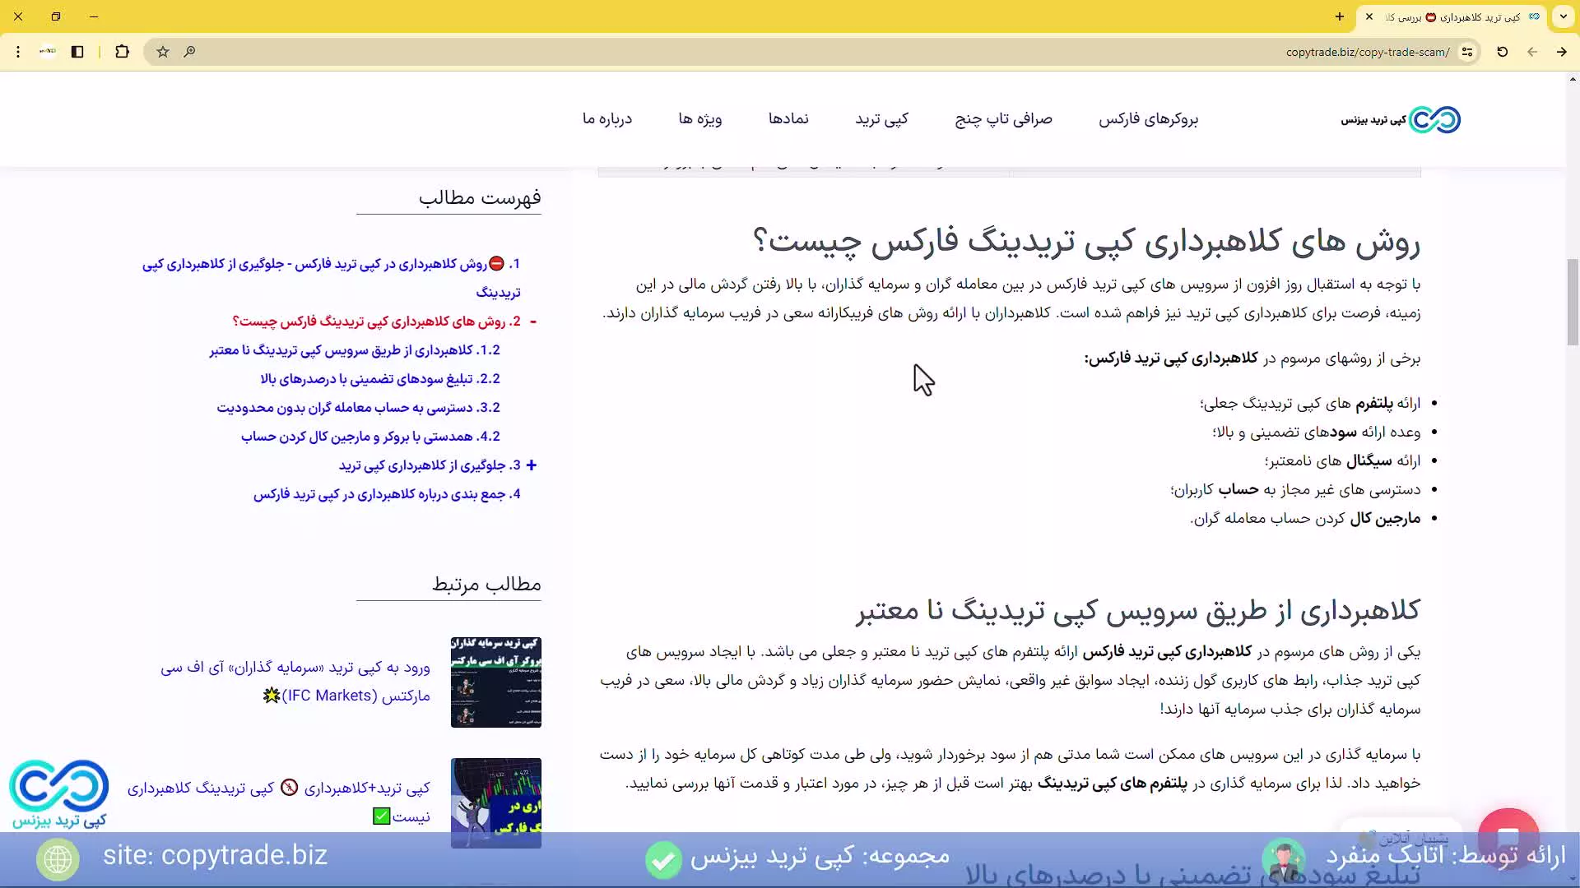Jump to 1.2 کلاهبرداری از طریق سرویس
Image resolution: width=1580 pixels, height=888 pixels.
(x=355, y=350)
